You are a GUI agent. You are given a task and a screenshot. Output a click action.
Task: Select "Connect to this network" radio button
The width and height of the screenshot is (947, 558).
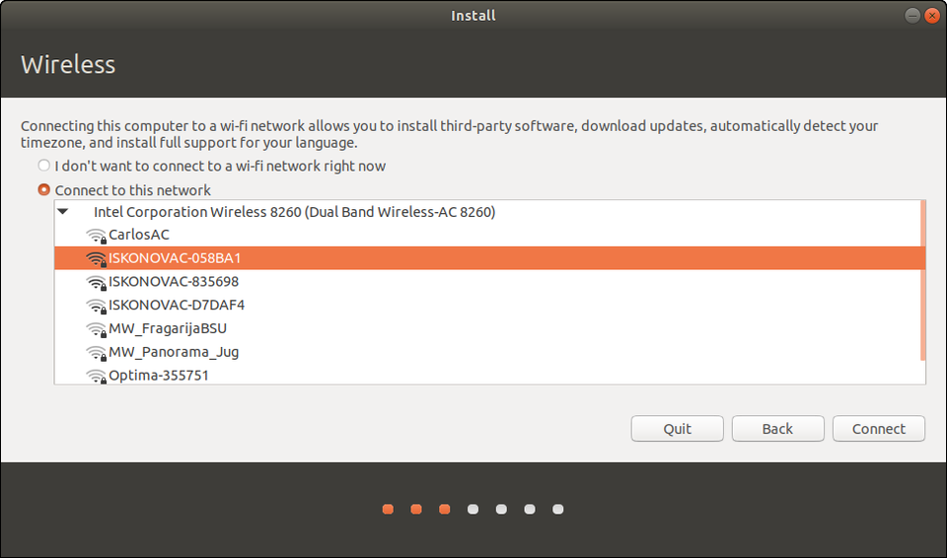(x=43, y=190)
